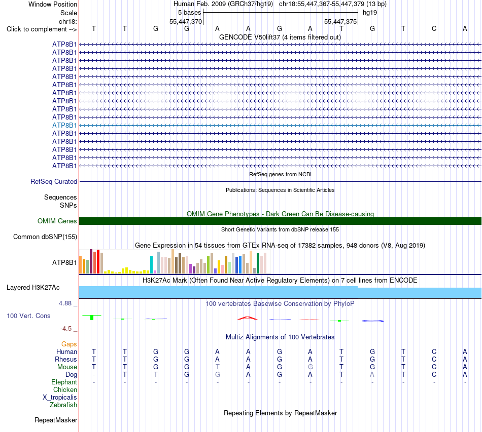Screen dimensions: 482x432
Task: Open the Multiz Alignments of 100 Vertebrates title
Action: point(280,337)
